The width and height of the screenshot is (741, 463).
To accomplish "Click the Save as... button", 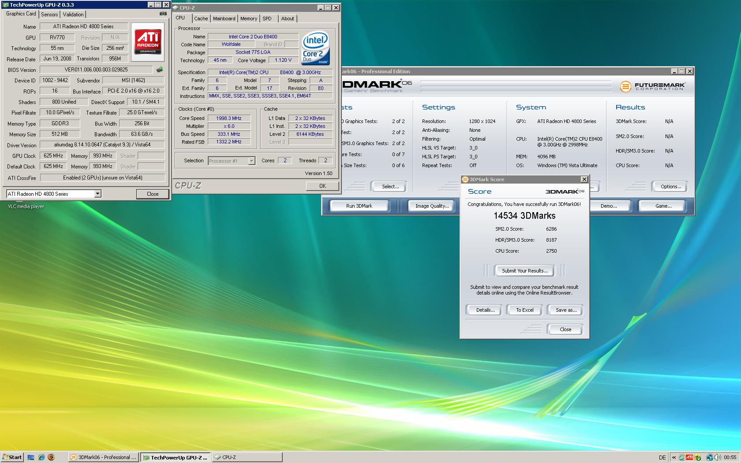I will point(566,310).
